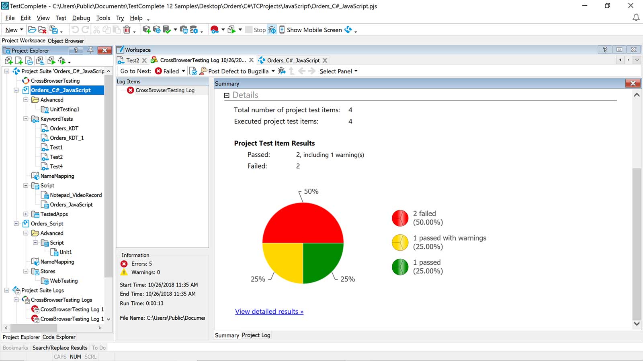Open the Tools menu
This screenshot has width=643, height=361.
[x=103, y=18]
